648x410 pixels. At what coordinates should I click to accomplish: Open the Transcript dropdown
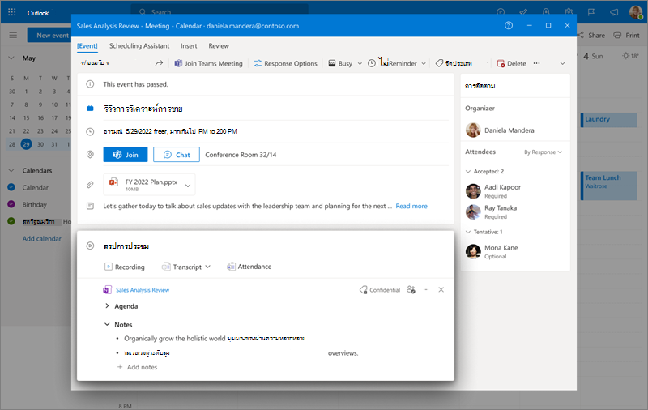(186, 267)
